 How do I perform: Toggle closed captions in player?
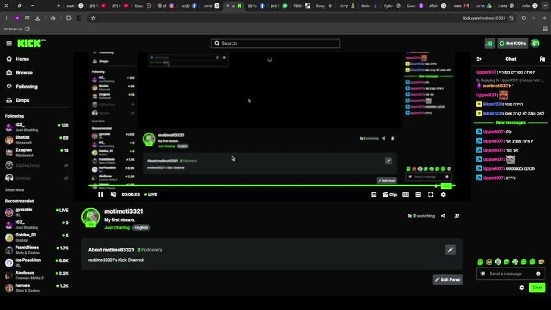click(405, 195)
